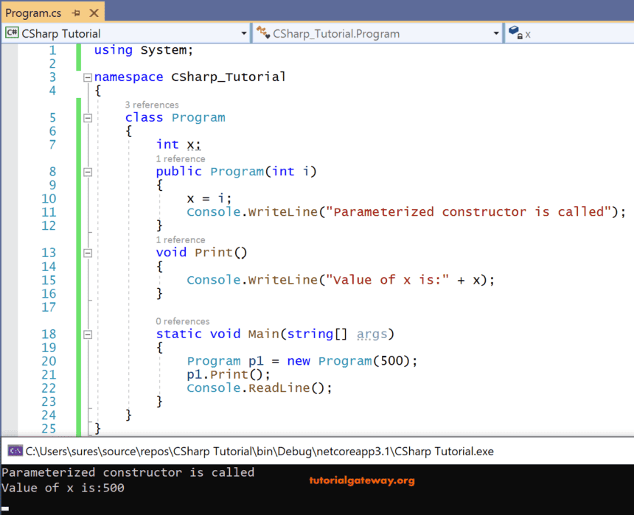The height and width of the screenshot is (515, 634).
Task: Click the 1 reference link above Print
Action: tap(181, 239)
